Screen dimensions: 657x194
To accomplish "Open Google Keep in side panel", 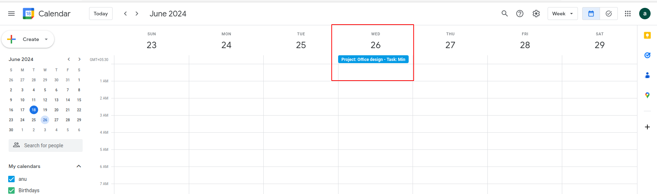I will tap(647, 35).
